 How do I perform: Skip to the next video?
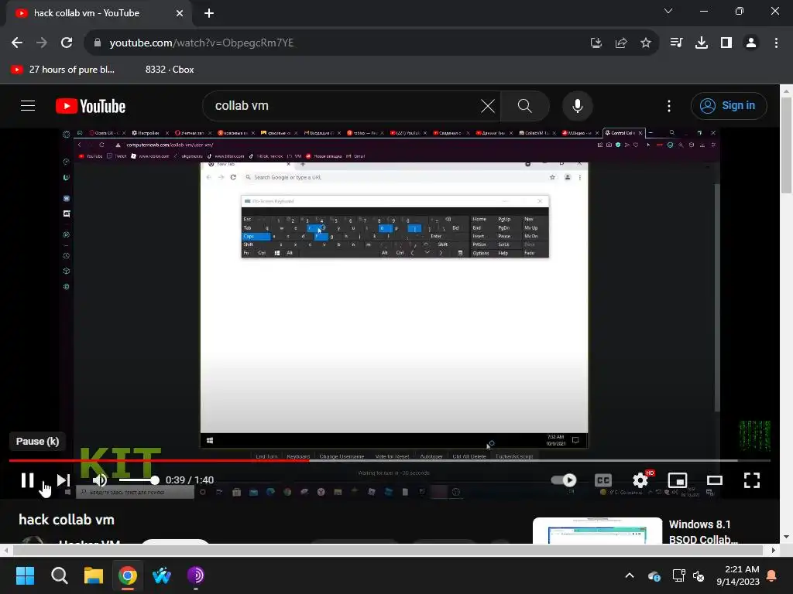[x=64, y=480]
